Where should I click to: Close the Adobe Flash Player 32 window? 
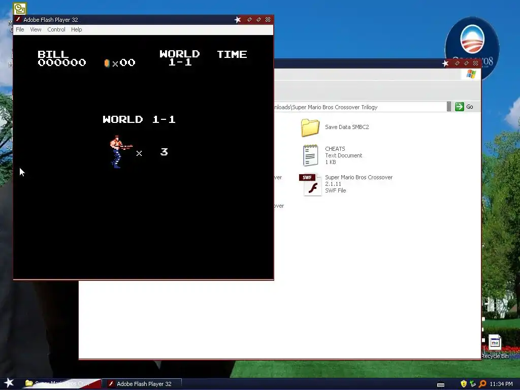(x=268, y=20)
